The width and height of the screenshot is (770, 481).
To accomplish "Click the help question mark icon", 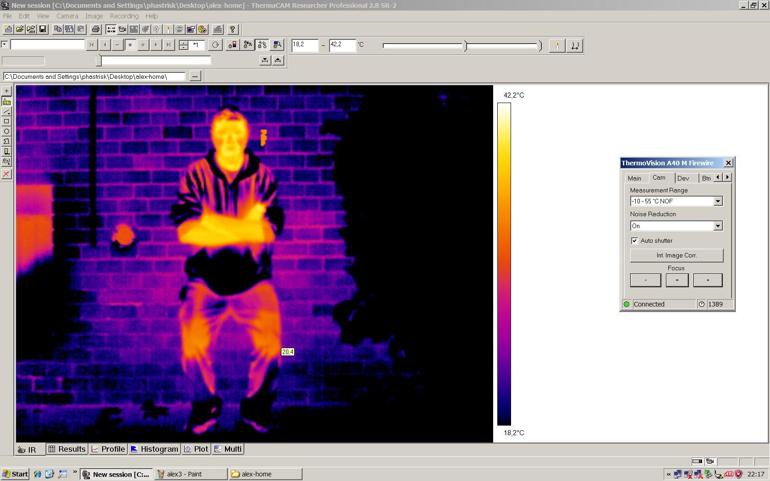I will click(232, 29).
